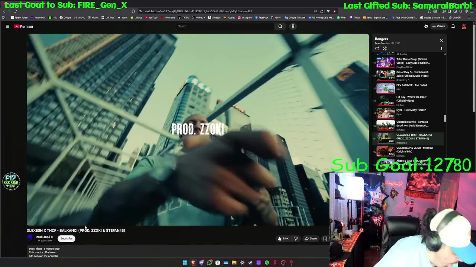Click the zzoki.mp3 channel avatar
476x267 pixels.
pos(30,238)
